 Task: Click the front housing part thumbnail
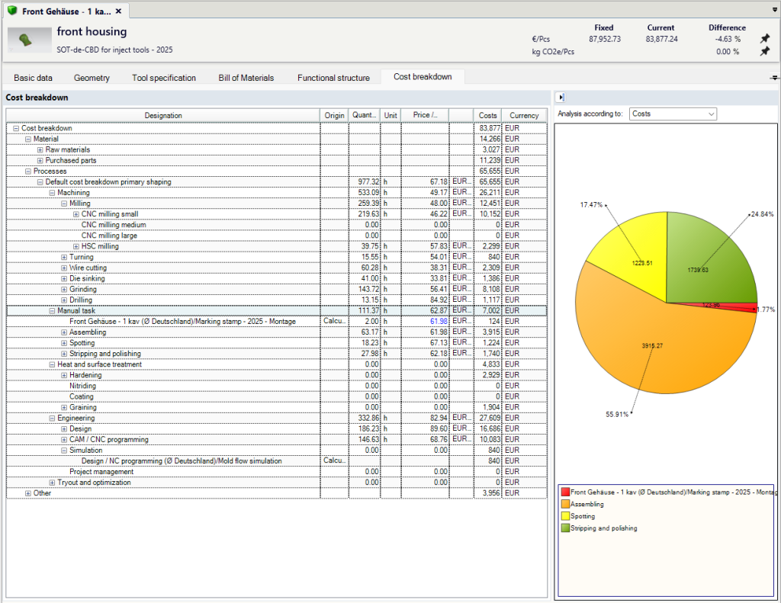click(30, 40)
